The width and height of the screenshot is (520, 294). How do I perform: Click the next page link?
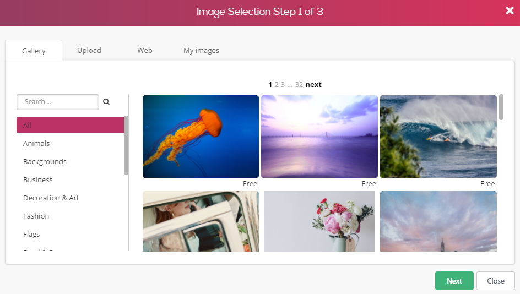313,84
